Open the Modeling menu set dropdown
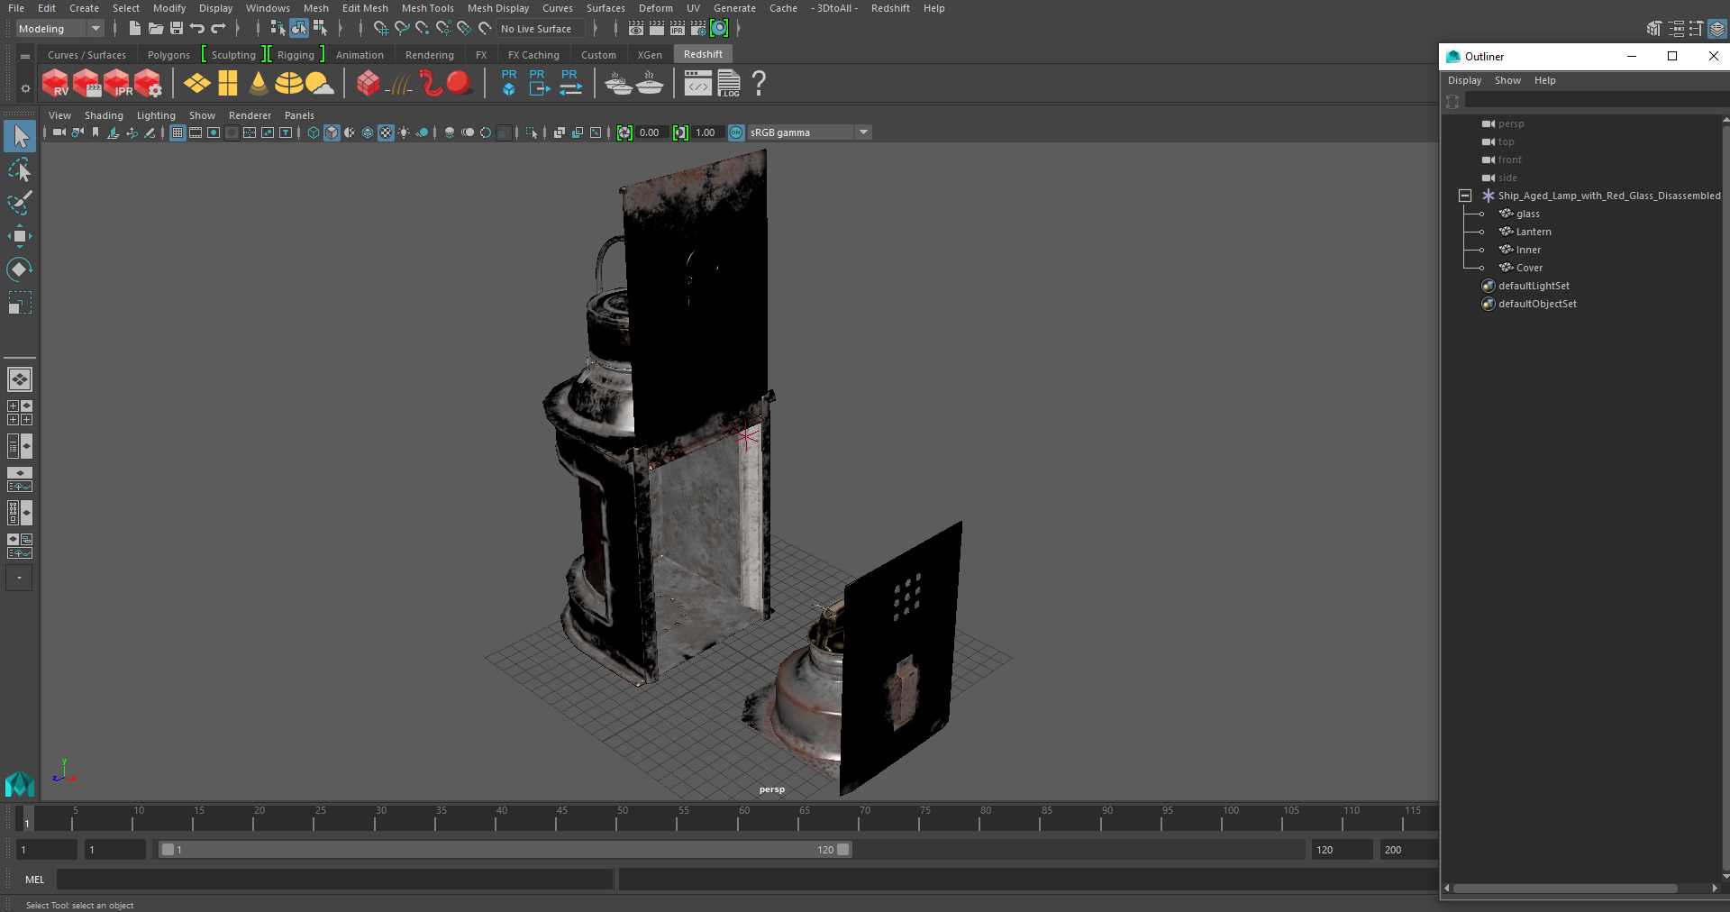Viewport: 1730px width, 912px height. (x=60, y=29)
